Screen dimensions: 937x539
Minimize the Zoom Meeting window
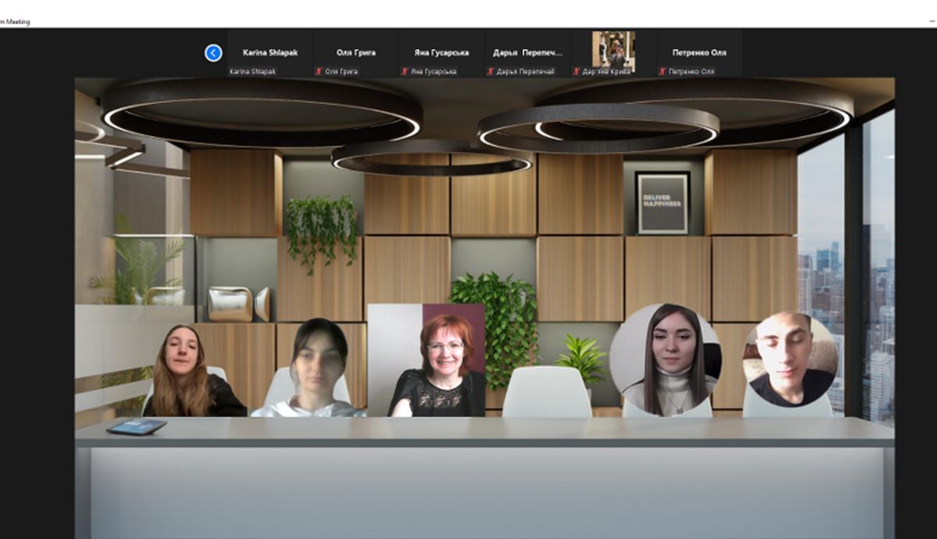(x=932, y=21)
